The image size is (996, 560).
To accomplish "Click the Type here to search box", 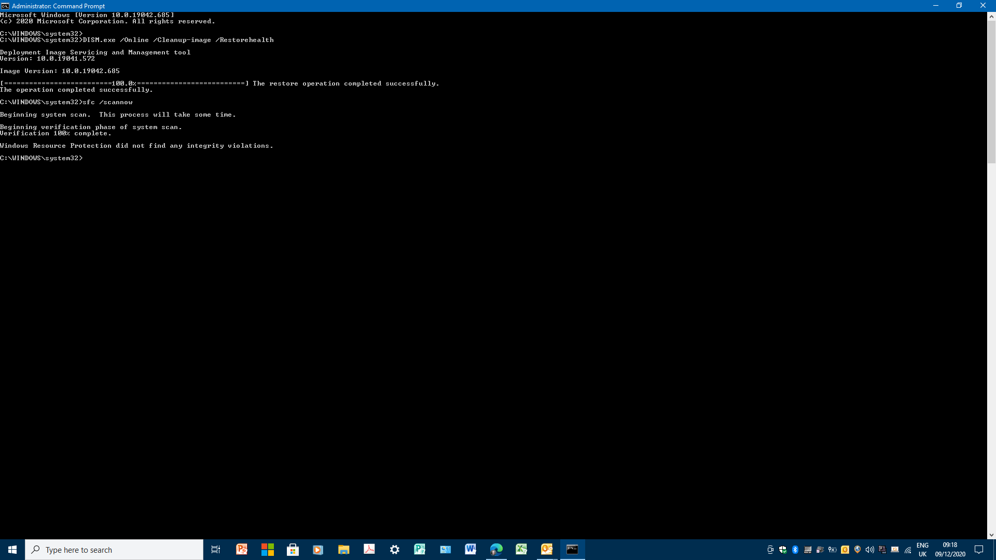I will pos(114,550).
